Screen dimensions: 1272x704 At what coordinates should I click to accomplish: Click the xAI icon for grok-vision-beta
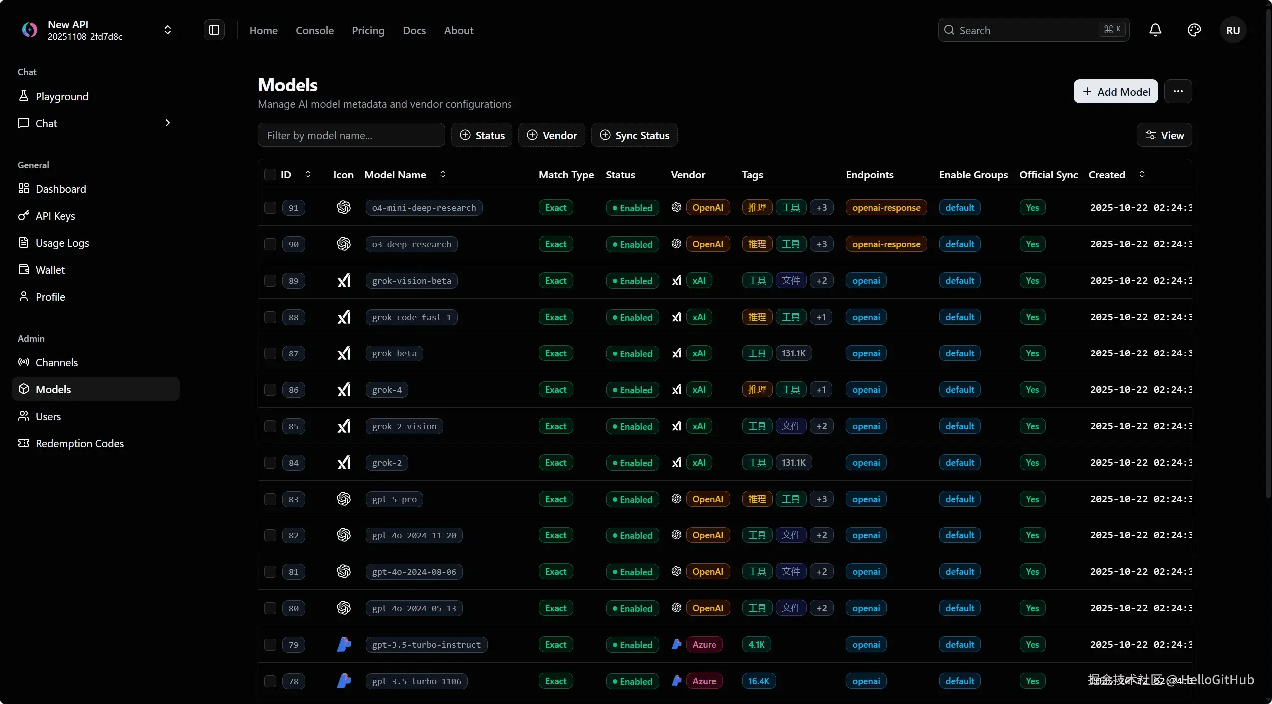[344, 281]
